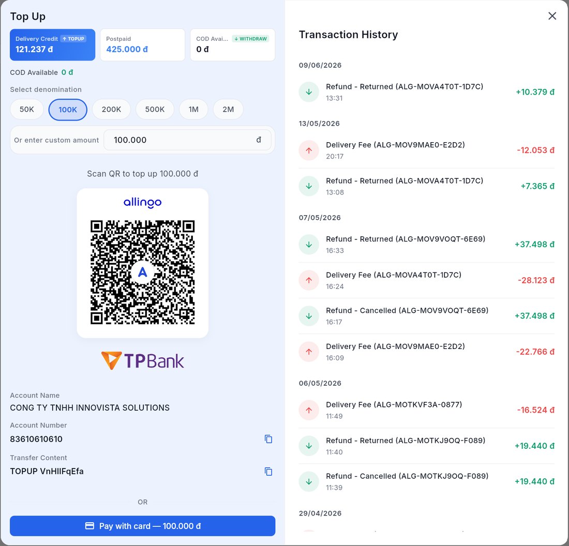This screenshot has width=569, height=546.
Task: Click the transfer content TOPUP VnHIlFqEfa text
Action: coord(47,471)
